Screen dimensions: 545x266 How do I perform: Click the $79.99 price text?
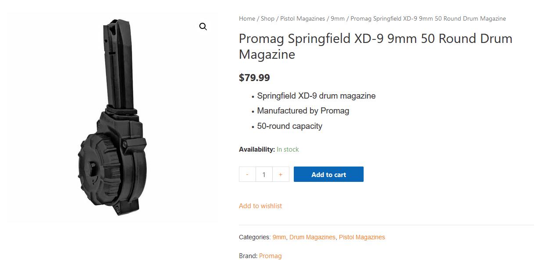coord(254,78)
